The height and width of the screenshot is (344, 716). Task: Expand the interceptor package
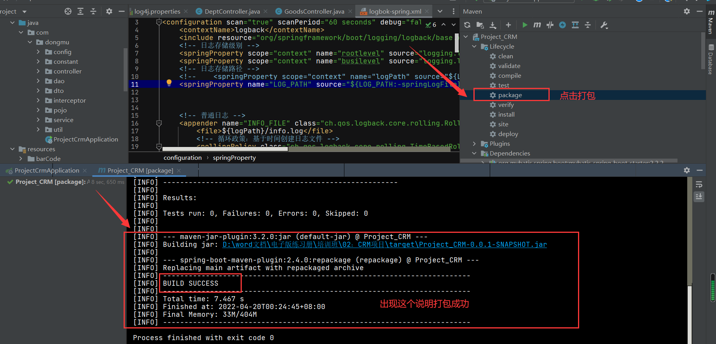tap(38, 101)
